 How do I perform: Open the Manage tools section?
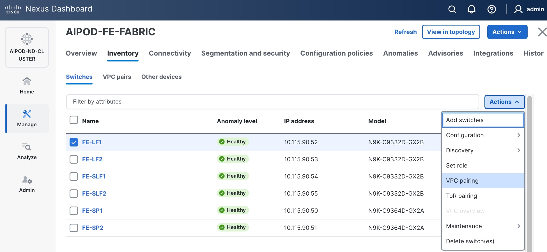(27, 118)
